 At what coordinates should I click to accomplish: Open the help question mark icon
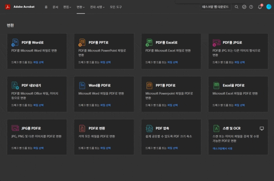coord(251,7)
